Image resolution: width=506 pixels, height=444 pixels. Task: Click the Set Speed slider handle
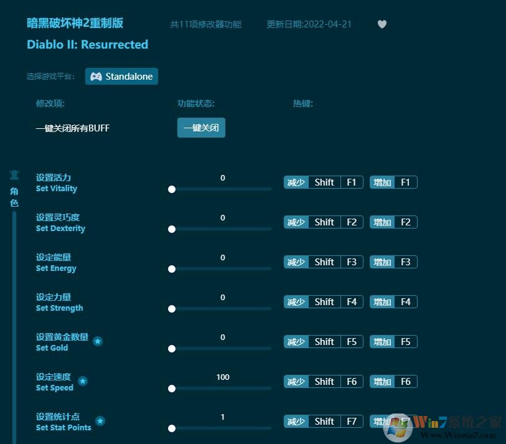point(172,389)
